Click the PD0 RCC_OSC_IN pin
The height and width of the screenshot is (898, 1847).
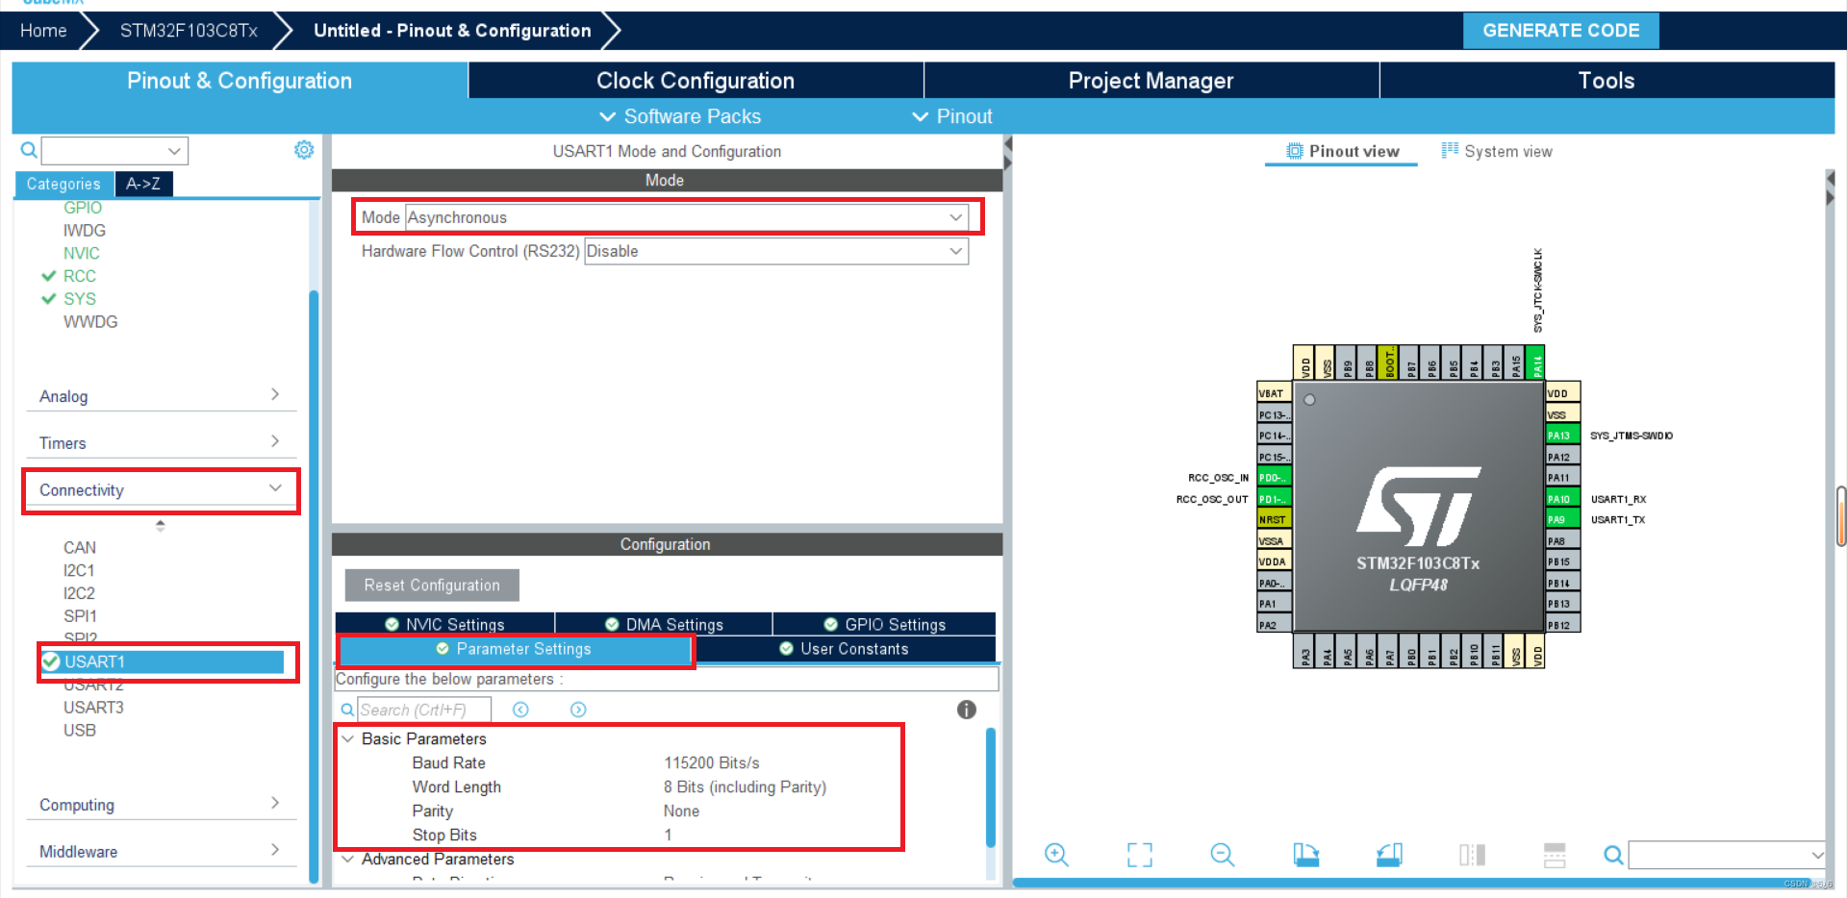[x=1274, y=478]
